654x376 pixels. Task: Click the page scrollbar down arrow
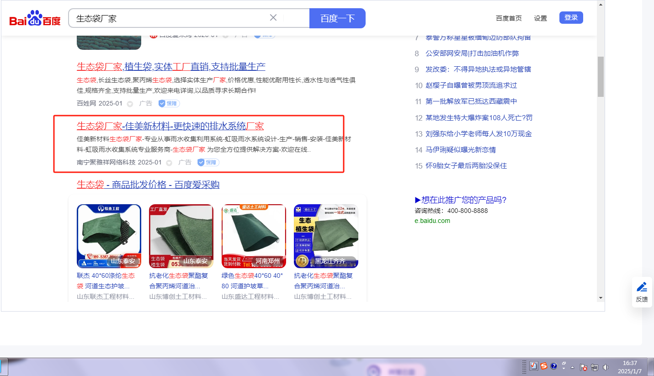point(601,298)
